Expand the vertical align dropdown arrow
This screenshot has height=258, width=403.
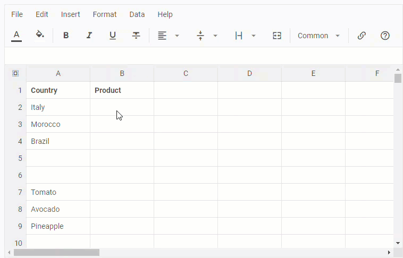click(x=215, y=36)
